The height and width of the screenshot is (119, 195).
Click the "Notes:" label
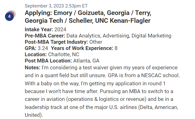click(x=33, y=67)
